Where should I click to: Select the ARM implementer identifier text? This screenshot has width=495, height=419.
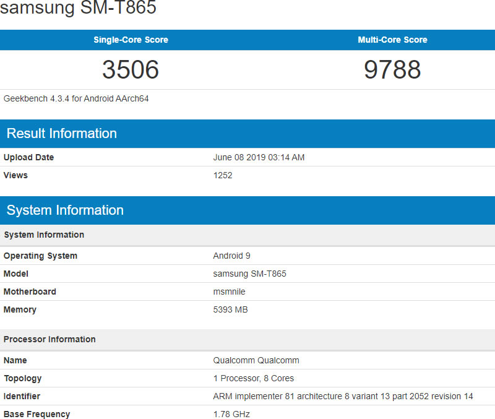tap(343, 396)
